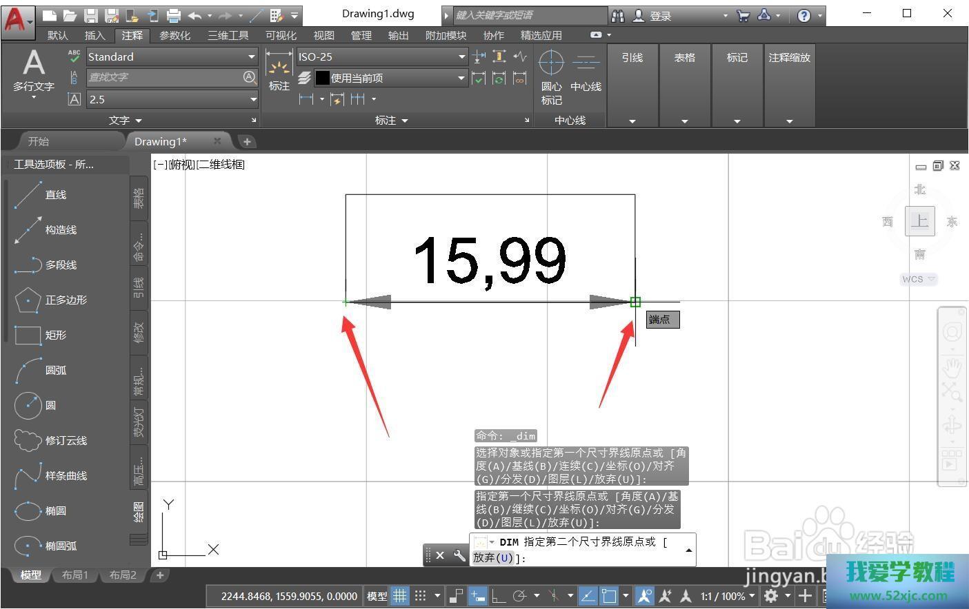Viewport: 969px width, 609px height.
Task: Toggle object snap in status bar
Action: (608, 596)
